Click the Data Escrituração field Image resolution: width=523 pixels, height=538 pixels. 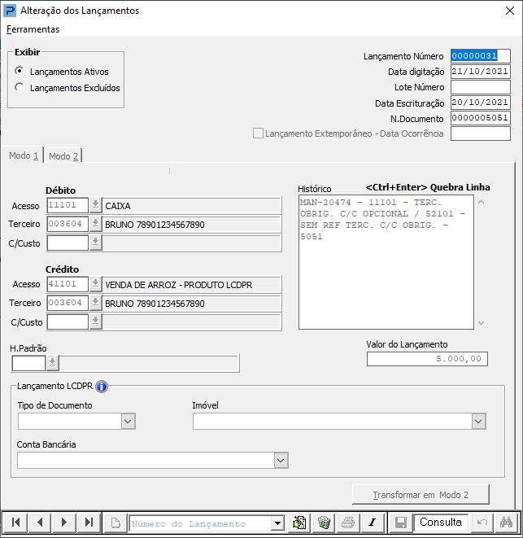click(x=481, y=103)
